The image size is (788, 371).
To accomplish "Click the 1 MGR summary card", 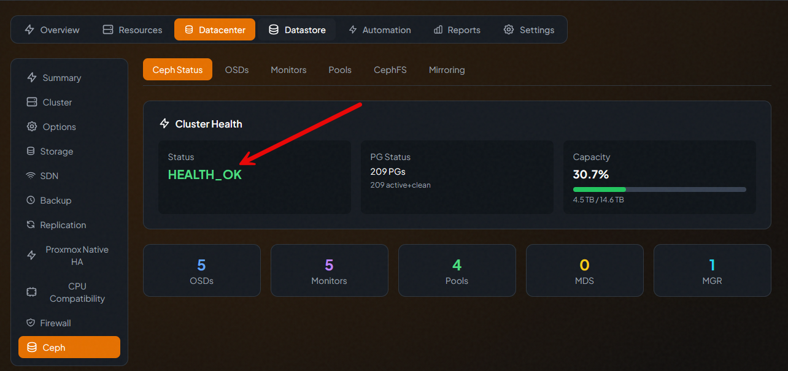I will (713, 270).
